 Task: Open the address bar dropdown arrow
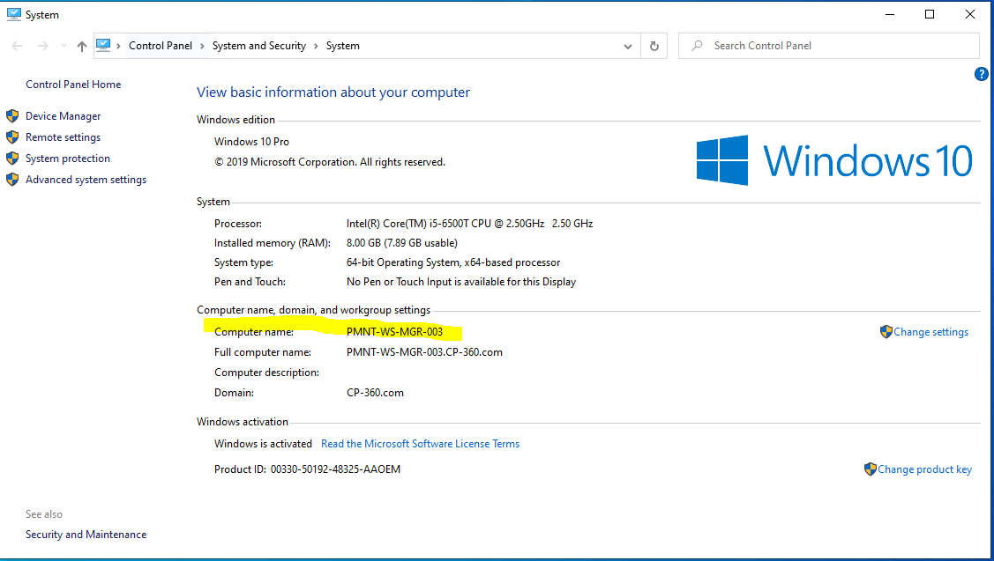point(627,45)
